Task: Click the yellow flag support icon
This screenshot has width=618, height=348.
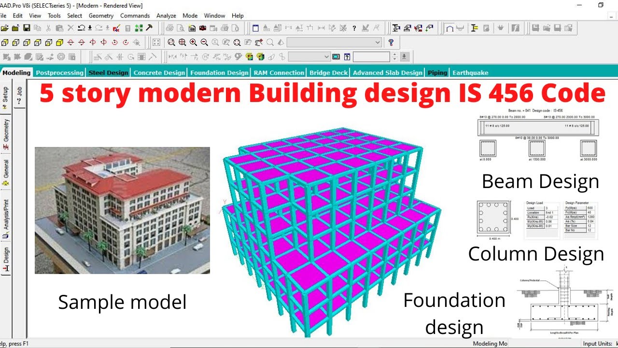Action: [x=474, y=28]
